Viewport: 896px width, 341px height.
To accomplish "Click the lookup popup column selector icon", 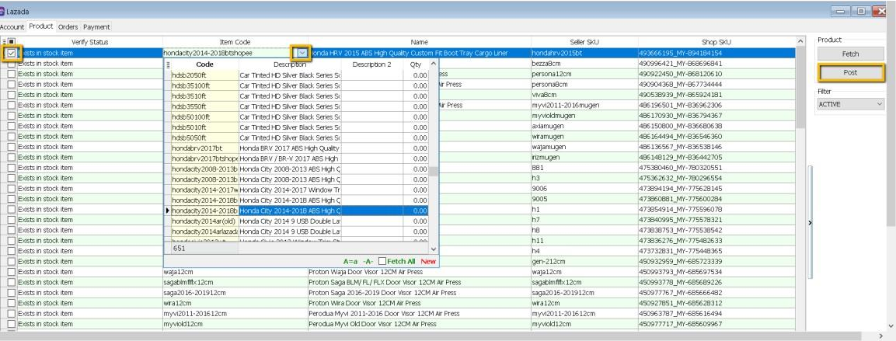I will click(x=169, y=64).
